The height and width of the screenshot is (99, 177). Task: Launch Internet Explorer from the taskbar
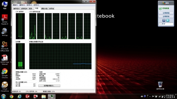20,97
